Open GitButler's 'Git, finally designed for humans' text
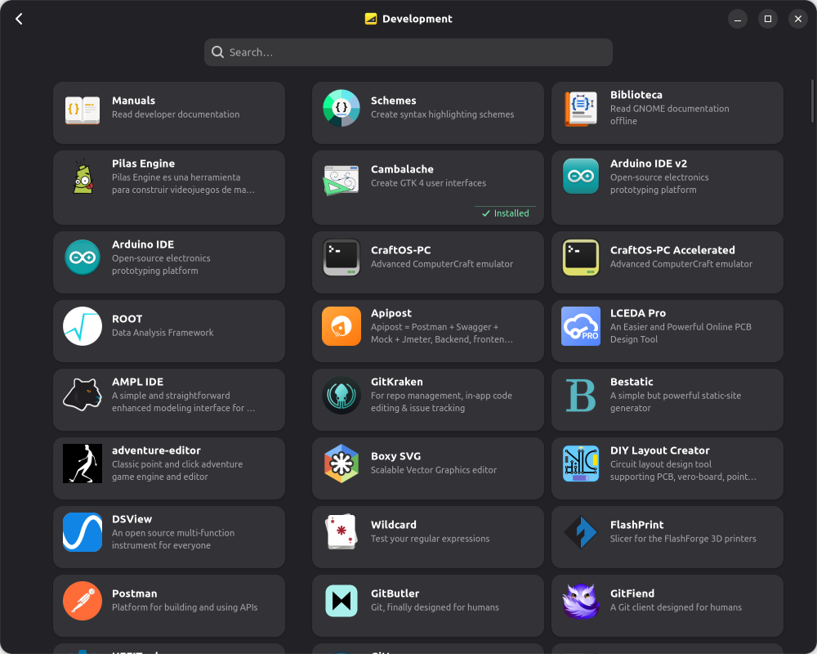Image resolution: width=817 pixels, height=654 pixels. pos(435,607)
